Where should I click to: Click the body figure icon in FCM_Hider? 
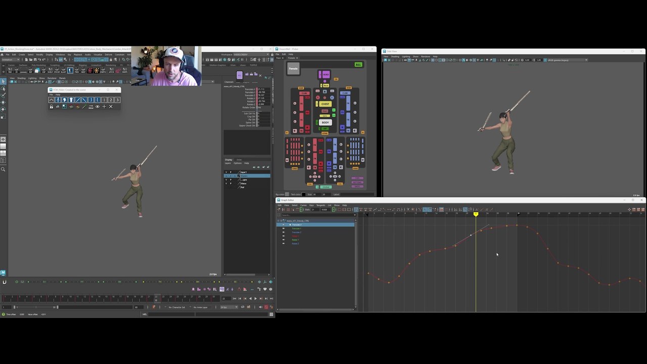pos(58,100)
